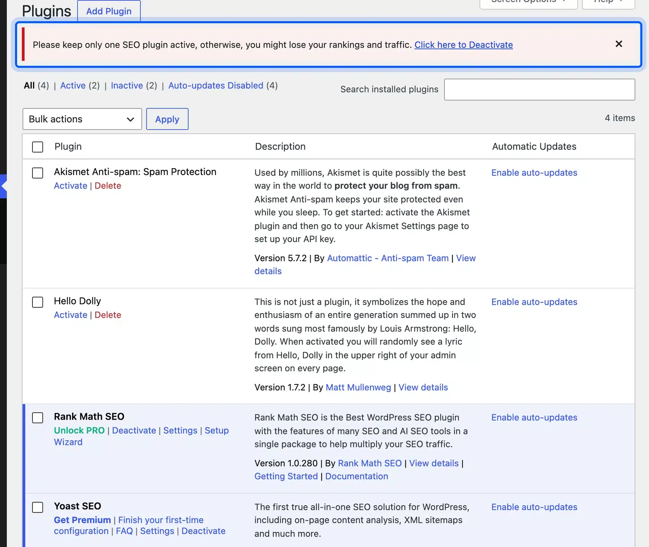Open Rank Math Documentation link
Image resolution: width=649 pixels, height=547 pixels.
[357, 476]
